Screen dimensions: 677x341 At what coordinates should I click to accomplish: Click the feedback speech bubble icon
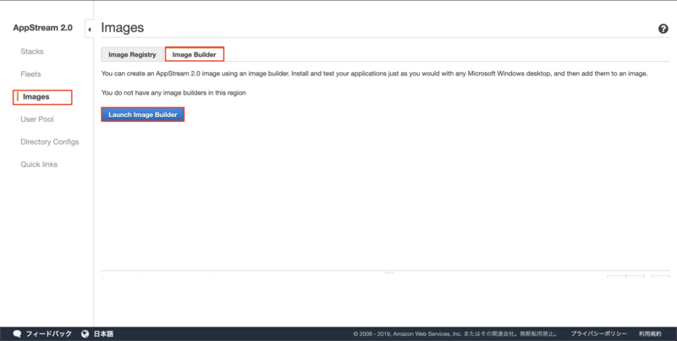17,333
